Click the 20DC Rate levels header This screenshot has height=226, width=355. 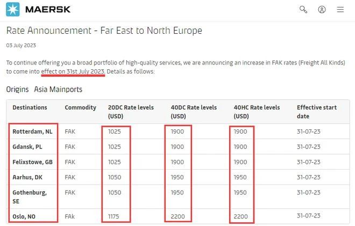click(x=131, y=112)
